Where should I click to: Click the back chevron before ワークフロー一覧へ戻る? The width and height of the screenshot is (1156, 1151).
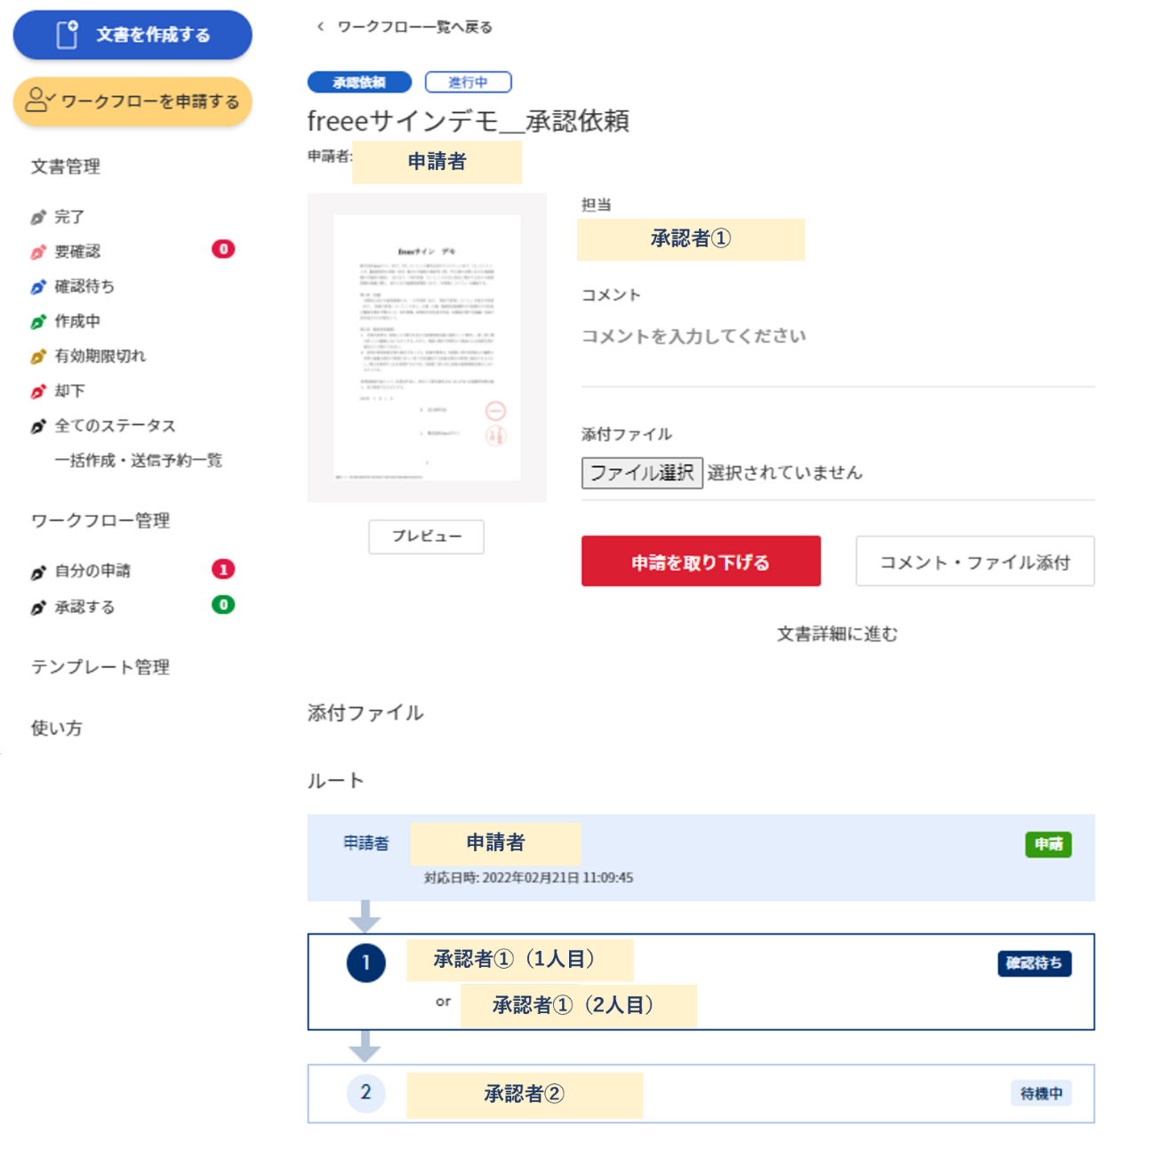tap(320, 27)
